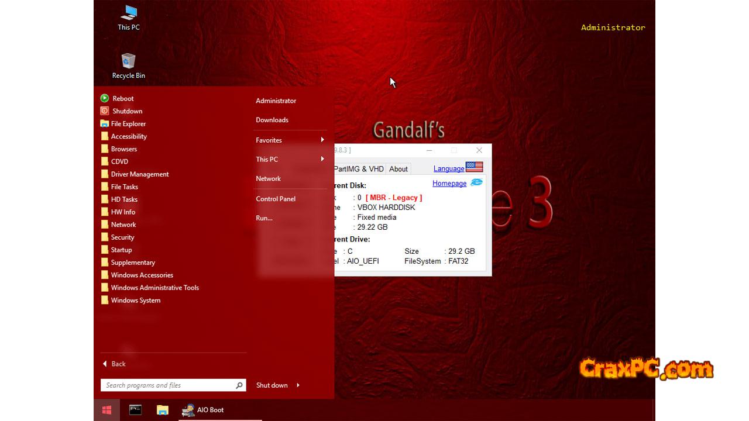Open the Windows Administrative Tools folder icon
Image resolution: width=749 pixels, height=421 pixels.
104,288
